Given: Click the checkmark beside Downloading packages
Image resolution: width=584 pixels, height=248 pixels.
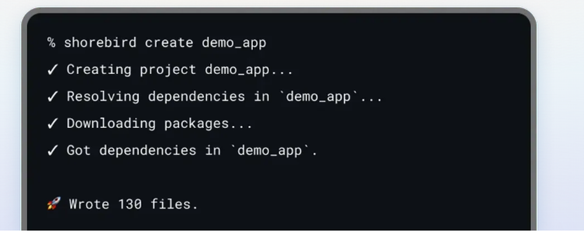Looking at the screenshot, I should pyautogui.click(x=53, y=123).
